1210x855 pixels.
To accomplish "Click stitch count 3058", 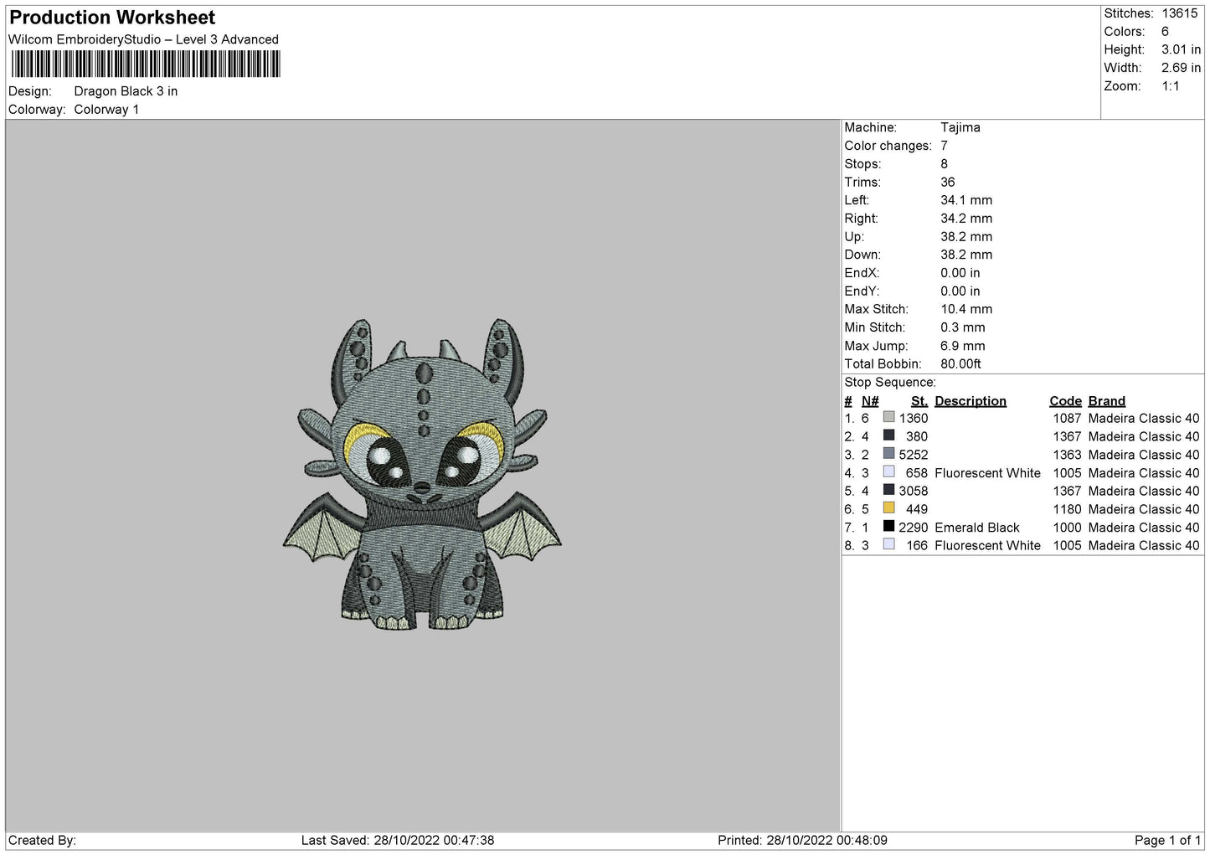I will [x=914, y=491].
